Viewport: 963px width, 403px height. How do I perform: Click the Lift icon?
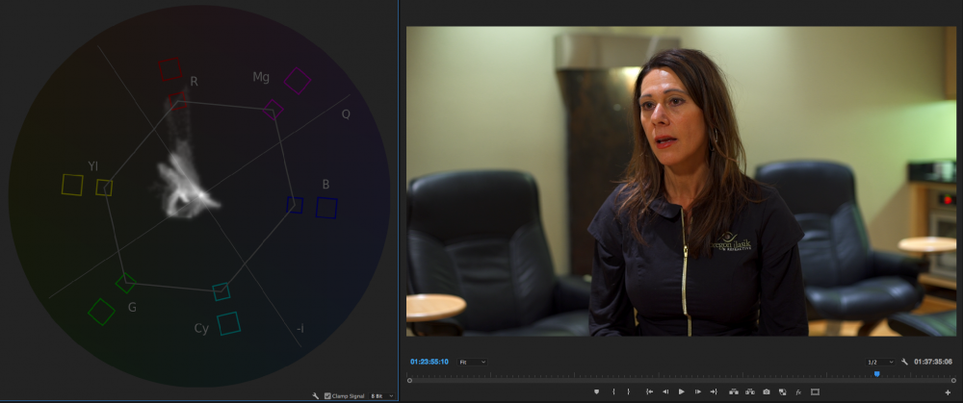click(734, 391)
